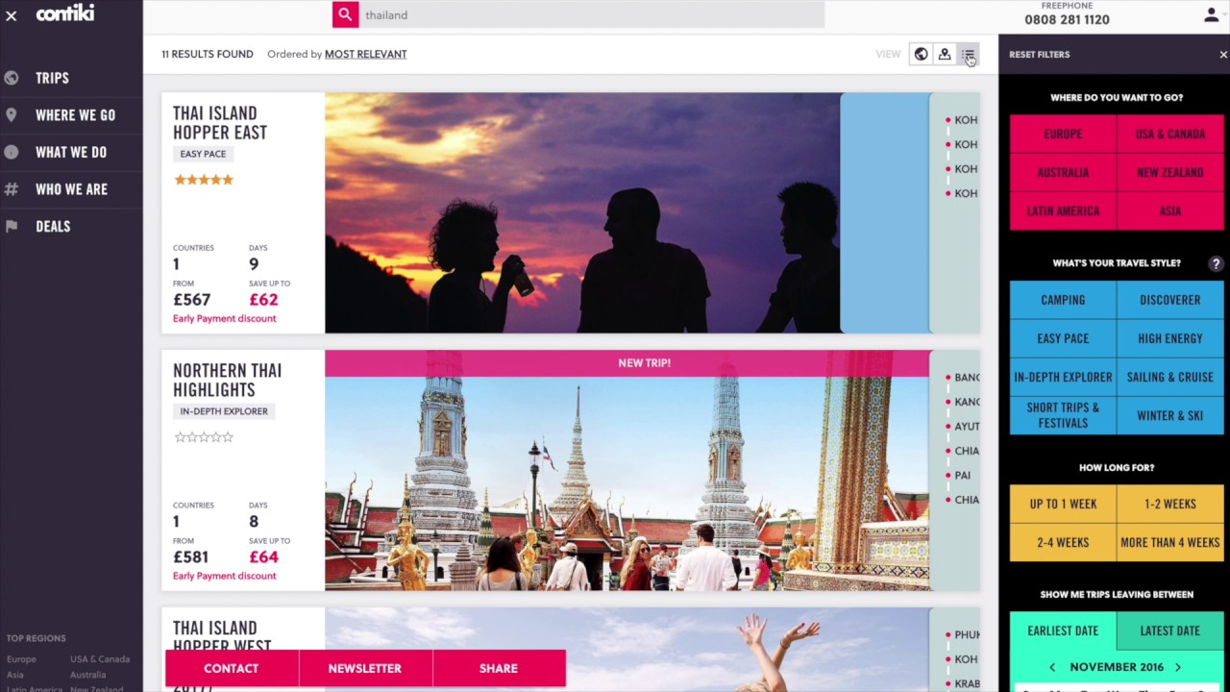
Task: Select 1-2 Weeks duration
Action: [1170, 504]
